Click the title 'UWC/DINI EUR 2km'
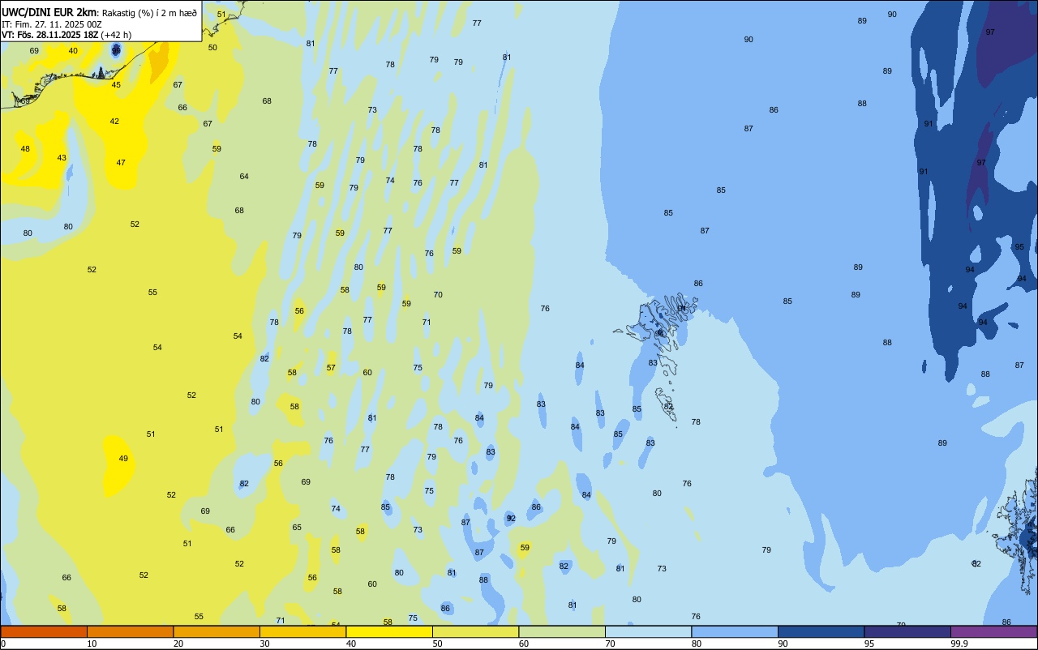Image resolution: width=1038 pixels, height=650 pixels. coord(49,12)
